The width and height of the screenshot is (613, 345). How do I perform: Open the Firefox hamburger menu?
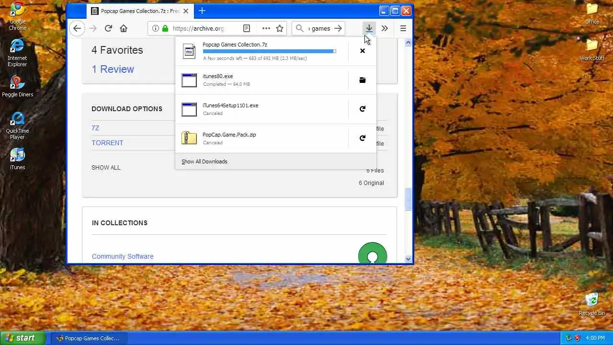click(x=403, y=28)
